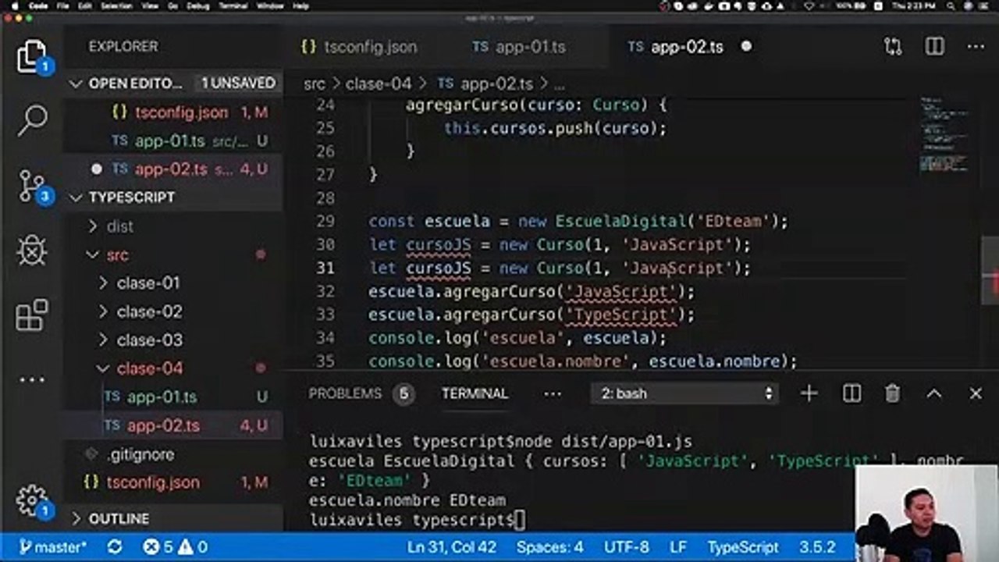Click line number 31 in the gutter
Image resolution: width=999 pixels, height=562 pixels.
[x=325, y=268]
